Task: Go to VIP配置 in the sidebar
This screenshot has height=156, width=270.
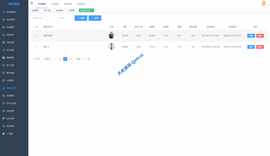Action: coord(10,80)
